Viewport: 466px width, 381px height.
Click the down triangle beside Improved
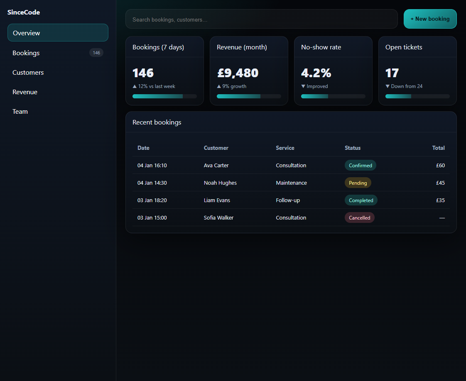(x=303, y=86)
